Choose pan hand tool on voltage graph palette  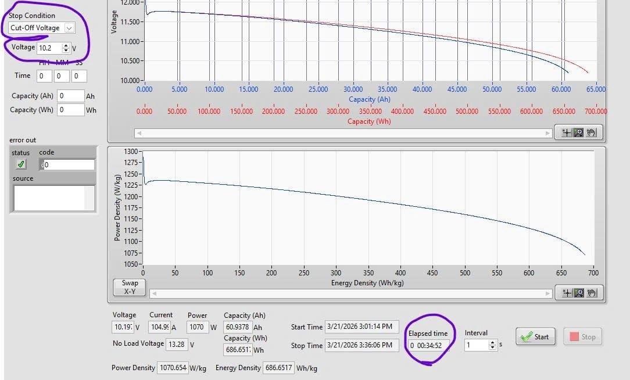[591, 132]
